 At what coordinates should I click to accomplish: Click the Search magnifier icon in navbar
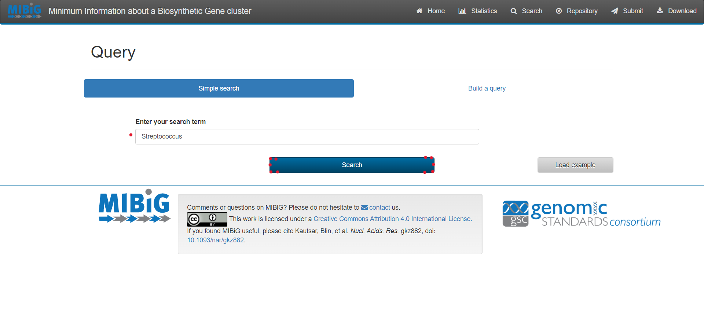514,11
